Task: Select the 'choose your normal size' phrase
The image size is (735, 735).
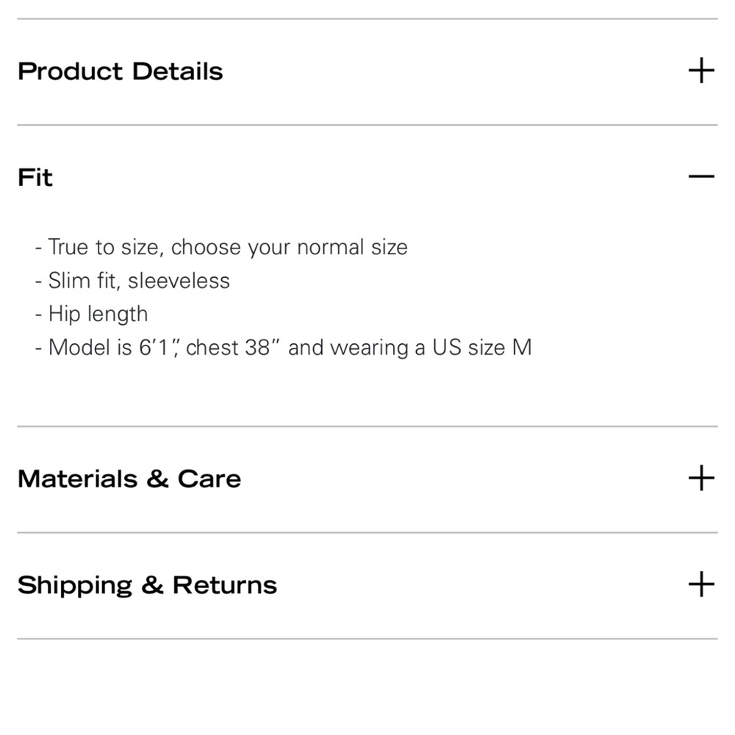Action: pyautogui.click(x=289, y=247)
